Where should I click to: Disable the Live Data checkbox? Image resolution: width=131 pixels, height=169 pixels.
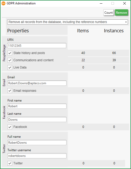pos(10,67)
